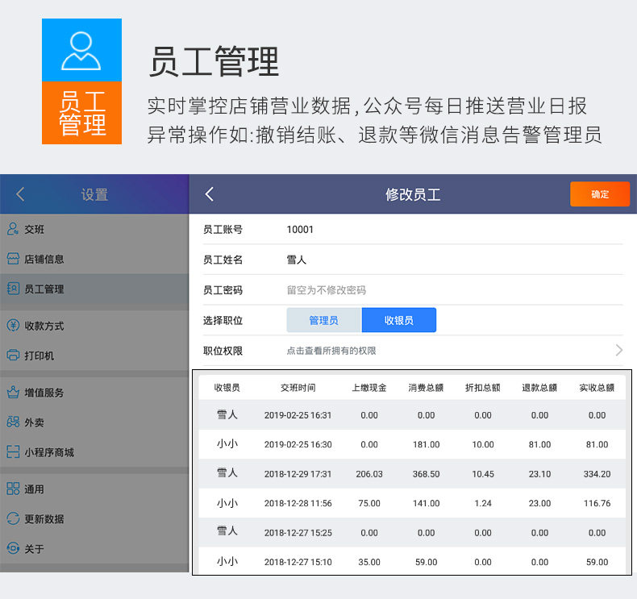Image resolution: width=637 pixels, height=599 pixels.
Task: Click the 23.10 refund total
Action: click(539, 474)
